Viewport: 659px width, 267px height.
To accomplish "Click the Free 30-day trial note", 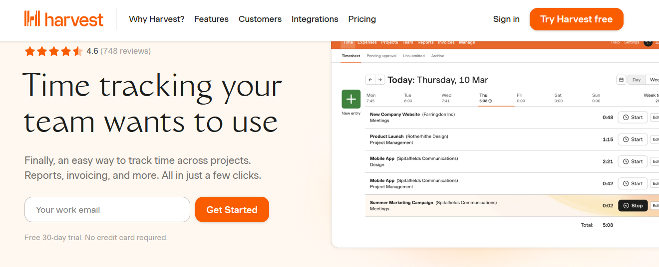I will pyautogui.click(x=96, y=238).
